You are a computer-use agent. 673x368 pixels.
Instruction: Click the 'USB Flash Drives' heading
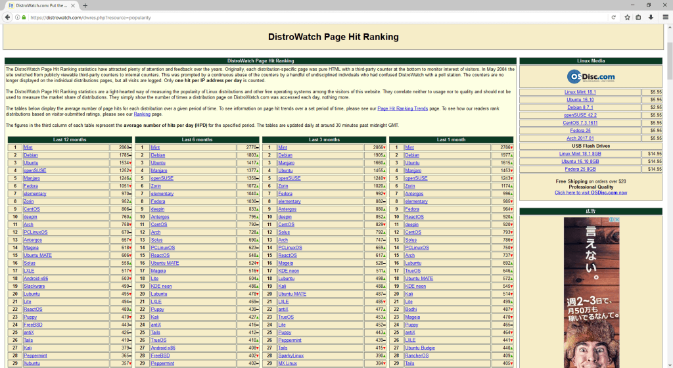tap(591, 147)
